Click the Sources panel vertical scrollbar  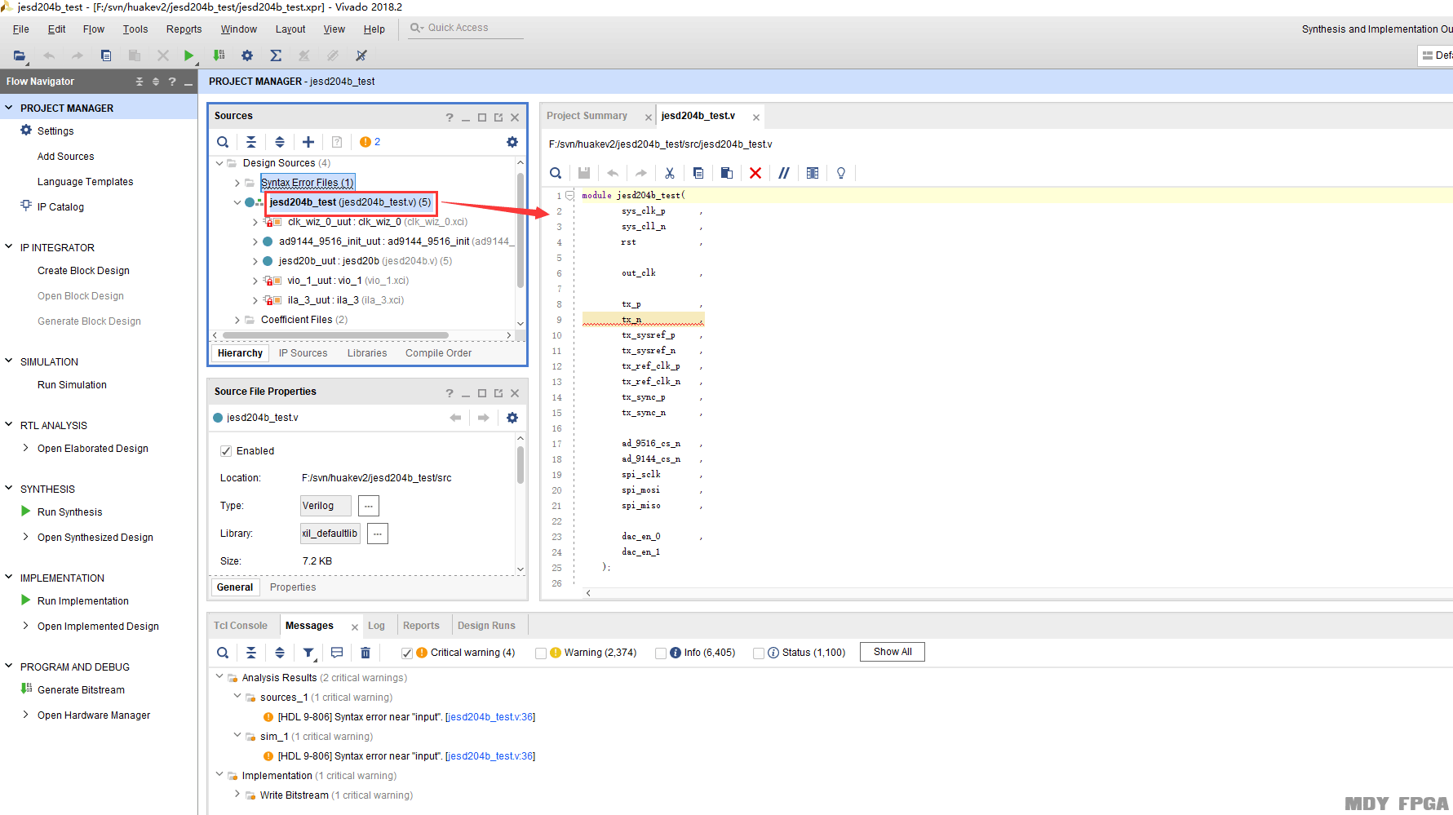[x=521, y=228]
